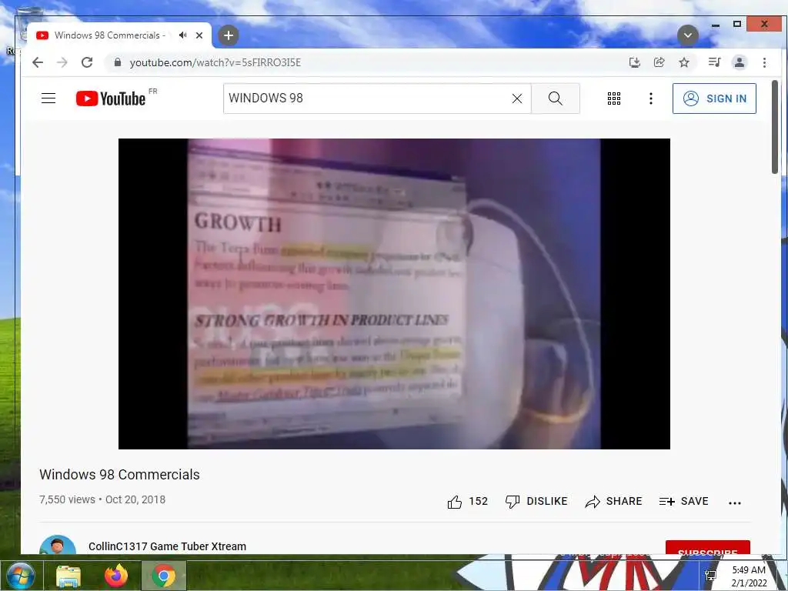Click the Chrome taskbar icon

pyautogui.click(x=163, y=576)
